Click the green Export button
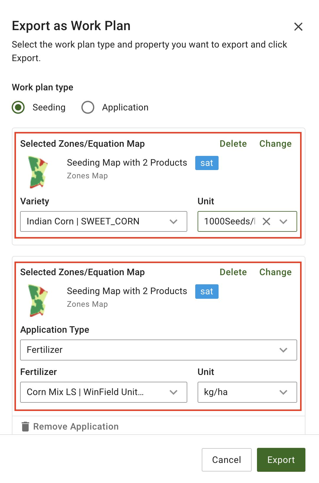This screenshot has height=483, width=319. point(281,460)
